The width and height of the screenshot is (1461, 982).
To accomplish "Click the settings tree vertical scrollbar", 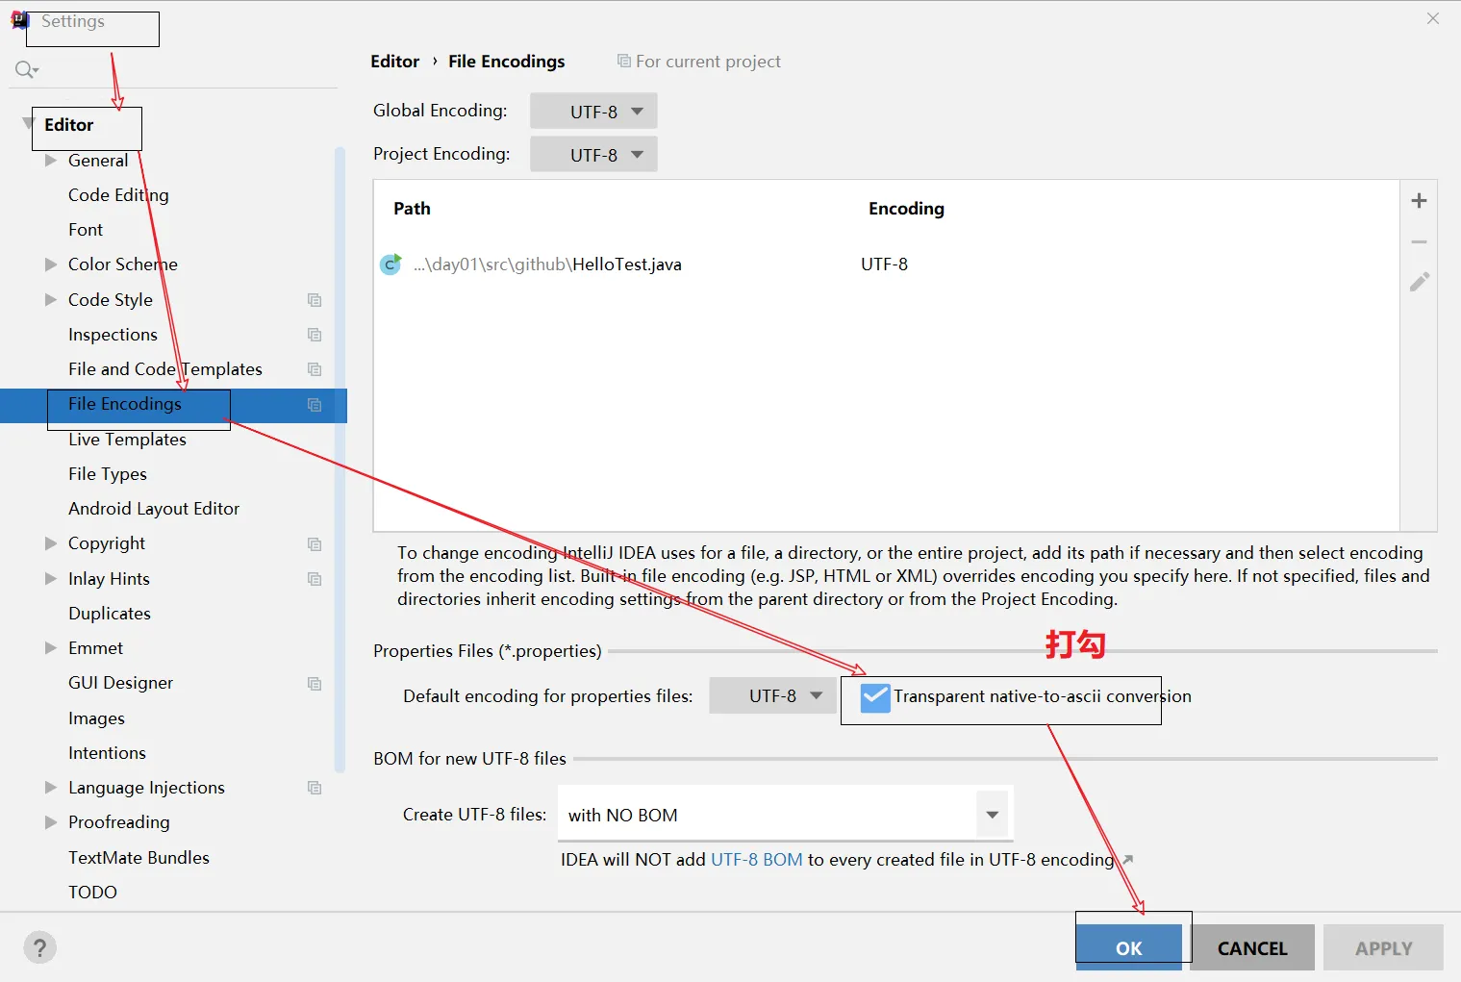I will 340,460.
